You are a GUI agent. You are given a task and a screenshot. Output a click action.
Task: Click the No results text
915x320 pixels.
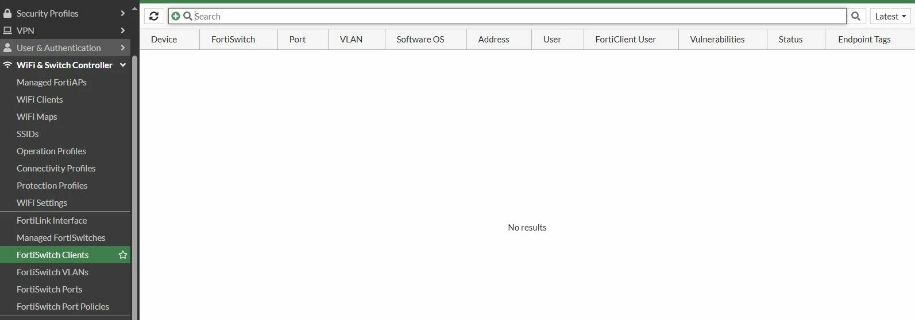[x=527, y=227]
